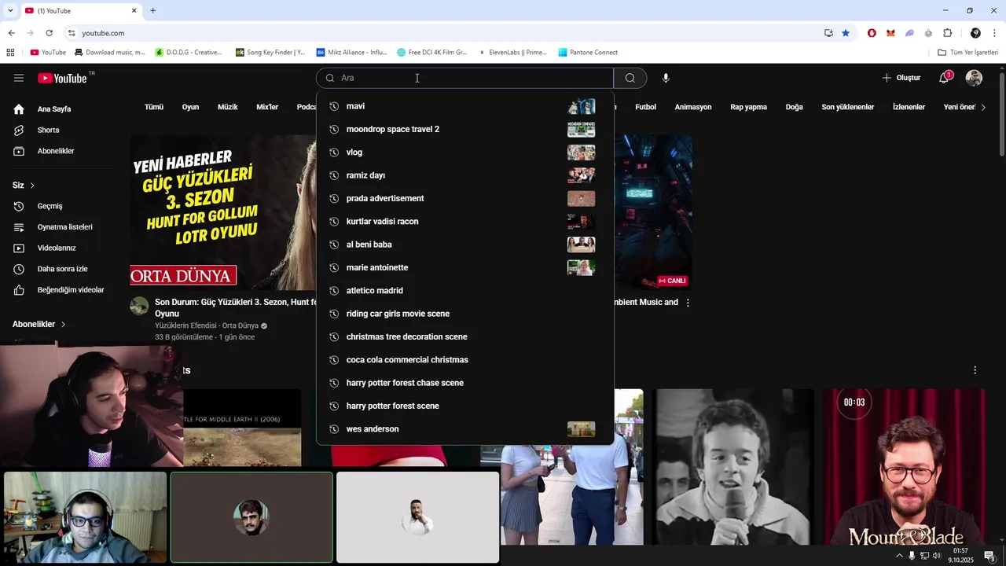Choose 'coca cola commercial christmas' suggestion
This screenshot has width=1006, height=566.
tap(464, 360)
